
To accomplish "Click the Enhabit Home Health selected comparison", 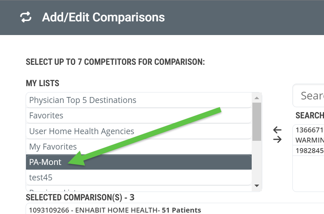I will pyautogui.click(x=115, y=210).
